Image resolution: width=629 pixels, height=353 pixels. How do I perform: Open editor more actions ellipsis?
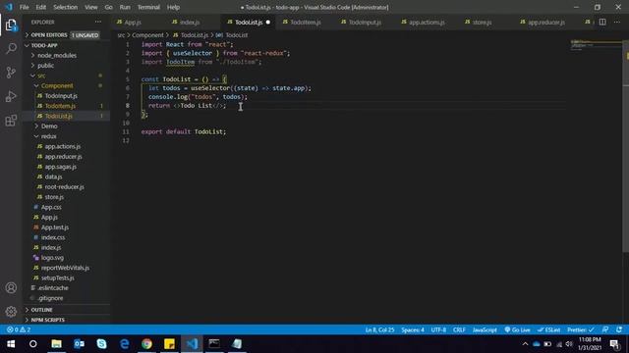(617, 22)
